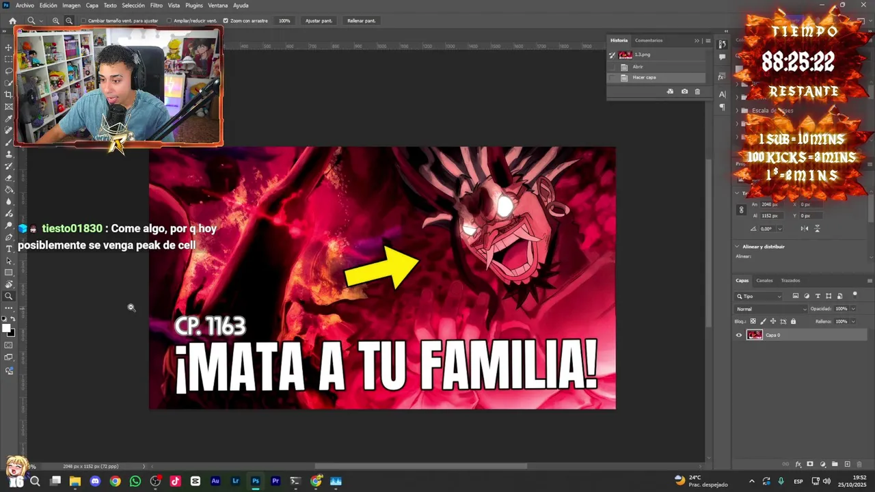The width and height of the screenshot is (875, 492).
Task: Select the Rectangle shape tool
Action: pyautogui.click(x=9, y=273)
